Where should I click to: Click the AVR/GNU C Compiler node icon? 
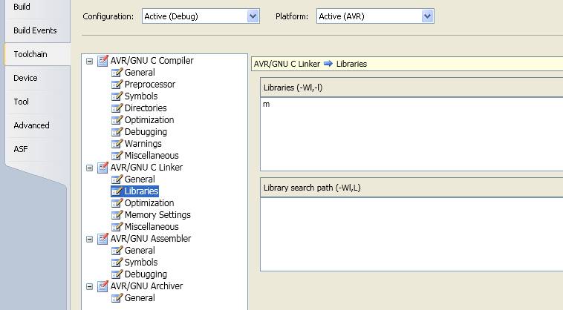click(102, 61)
